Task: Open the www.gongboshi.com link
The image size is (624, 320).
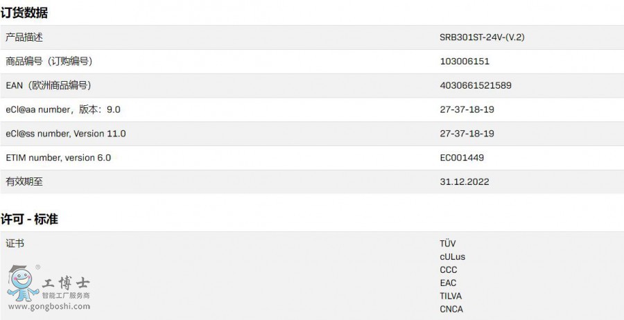Action: coord(49,305)
